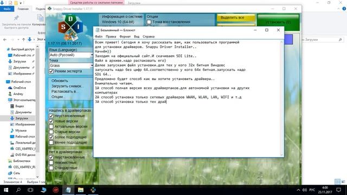Click the Copy icon in Explorer ribbon
The width and height of the screenshot is (347, 195).
click(41, 18)
